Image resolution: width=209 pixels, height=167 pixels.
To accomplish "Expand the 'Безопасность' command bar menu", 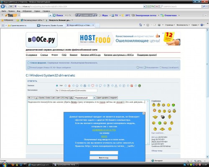I will click(183, 25).
